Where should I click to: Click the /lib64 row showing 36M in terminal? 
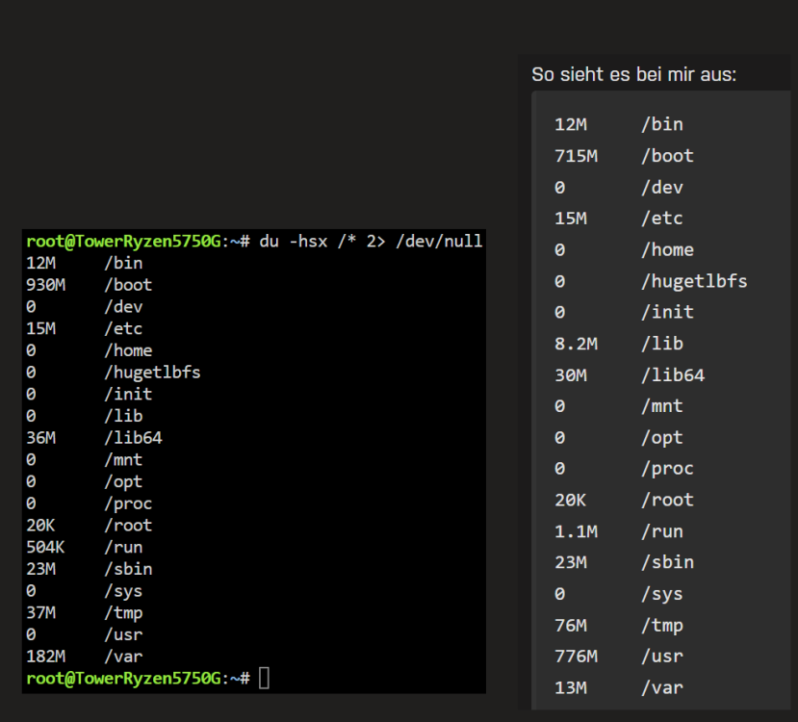[x=94, y=438]
